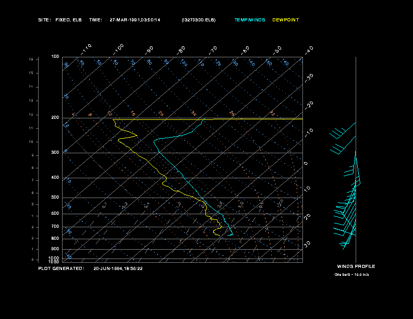
Task: Click the 12 km height axis label
Action: tap(31, 115)
